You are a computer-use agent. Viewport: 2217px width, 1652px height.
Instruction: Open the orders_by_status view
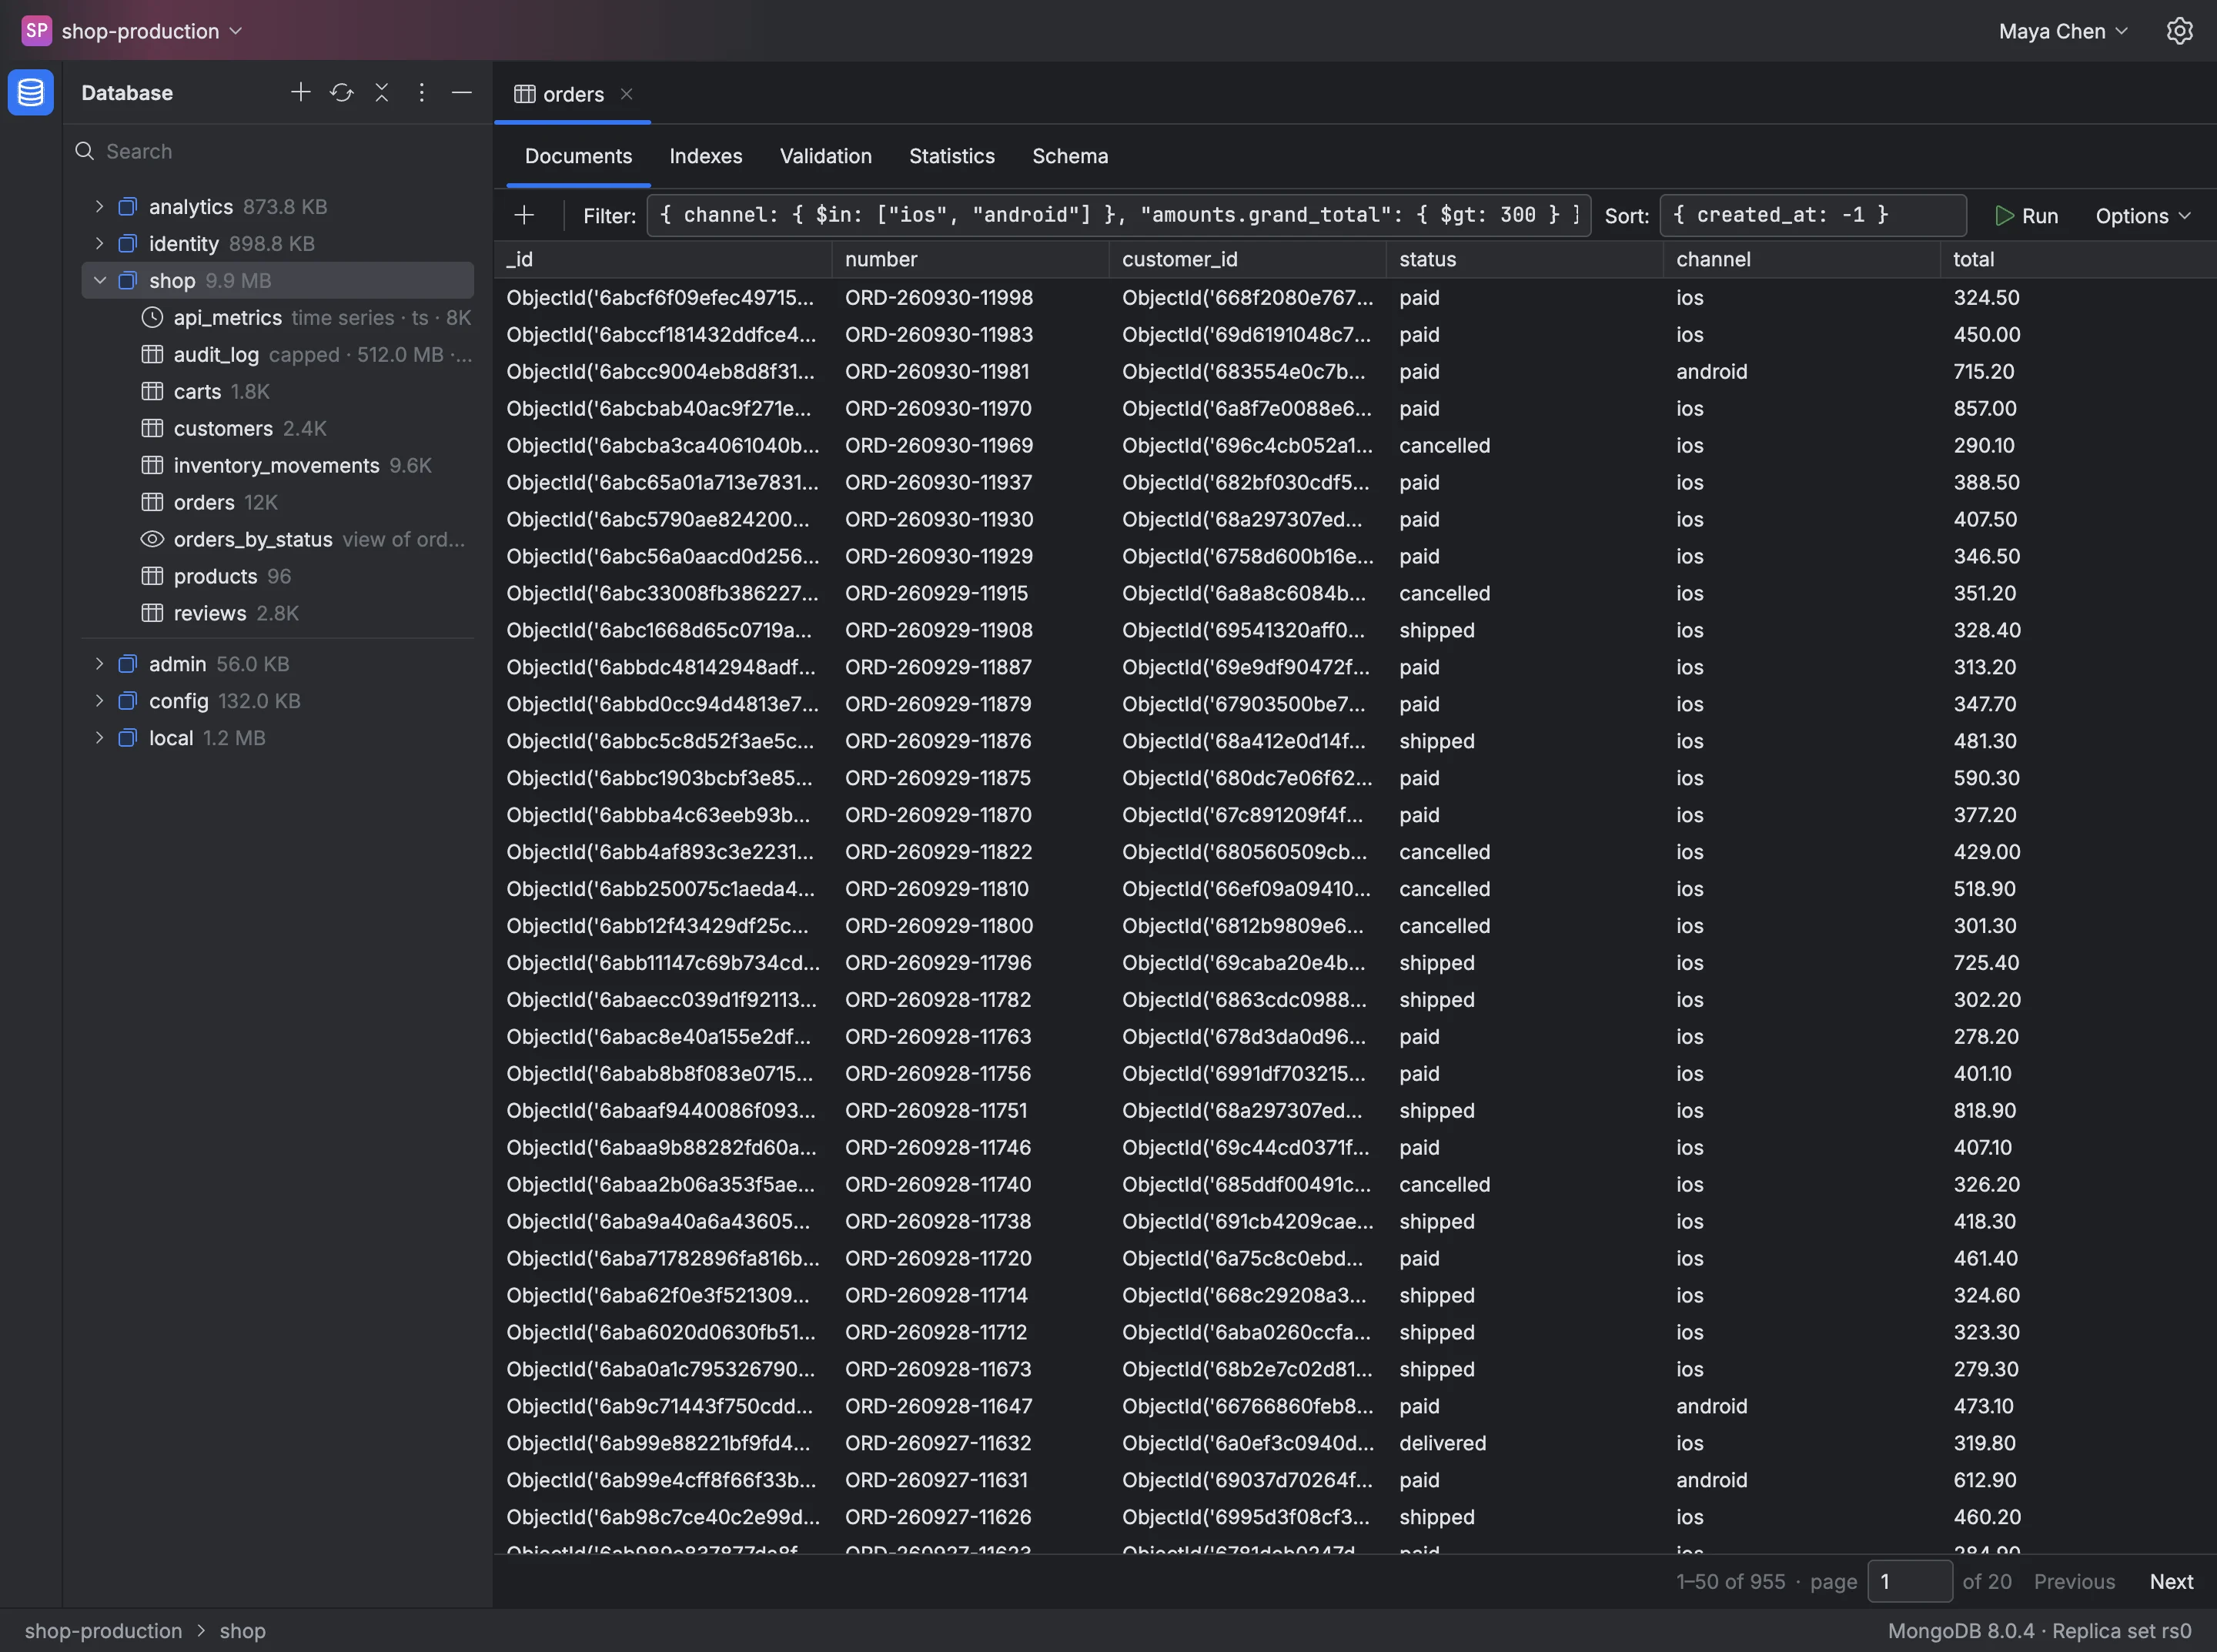pyautogui.click(x=277, y=539)
